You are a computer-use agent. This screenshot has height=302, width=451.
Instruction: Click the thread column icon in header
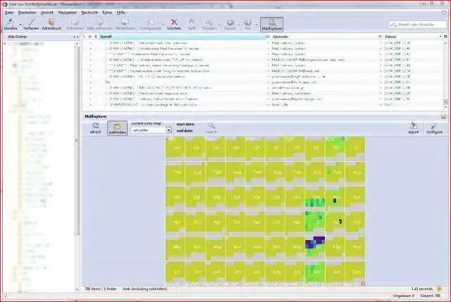[x=85, y=37]
